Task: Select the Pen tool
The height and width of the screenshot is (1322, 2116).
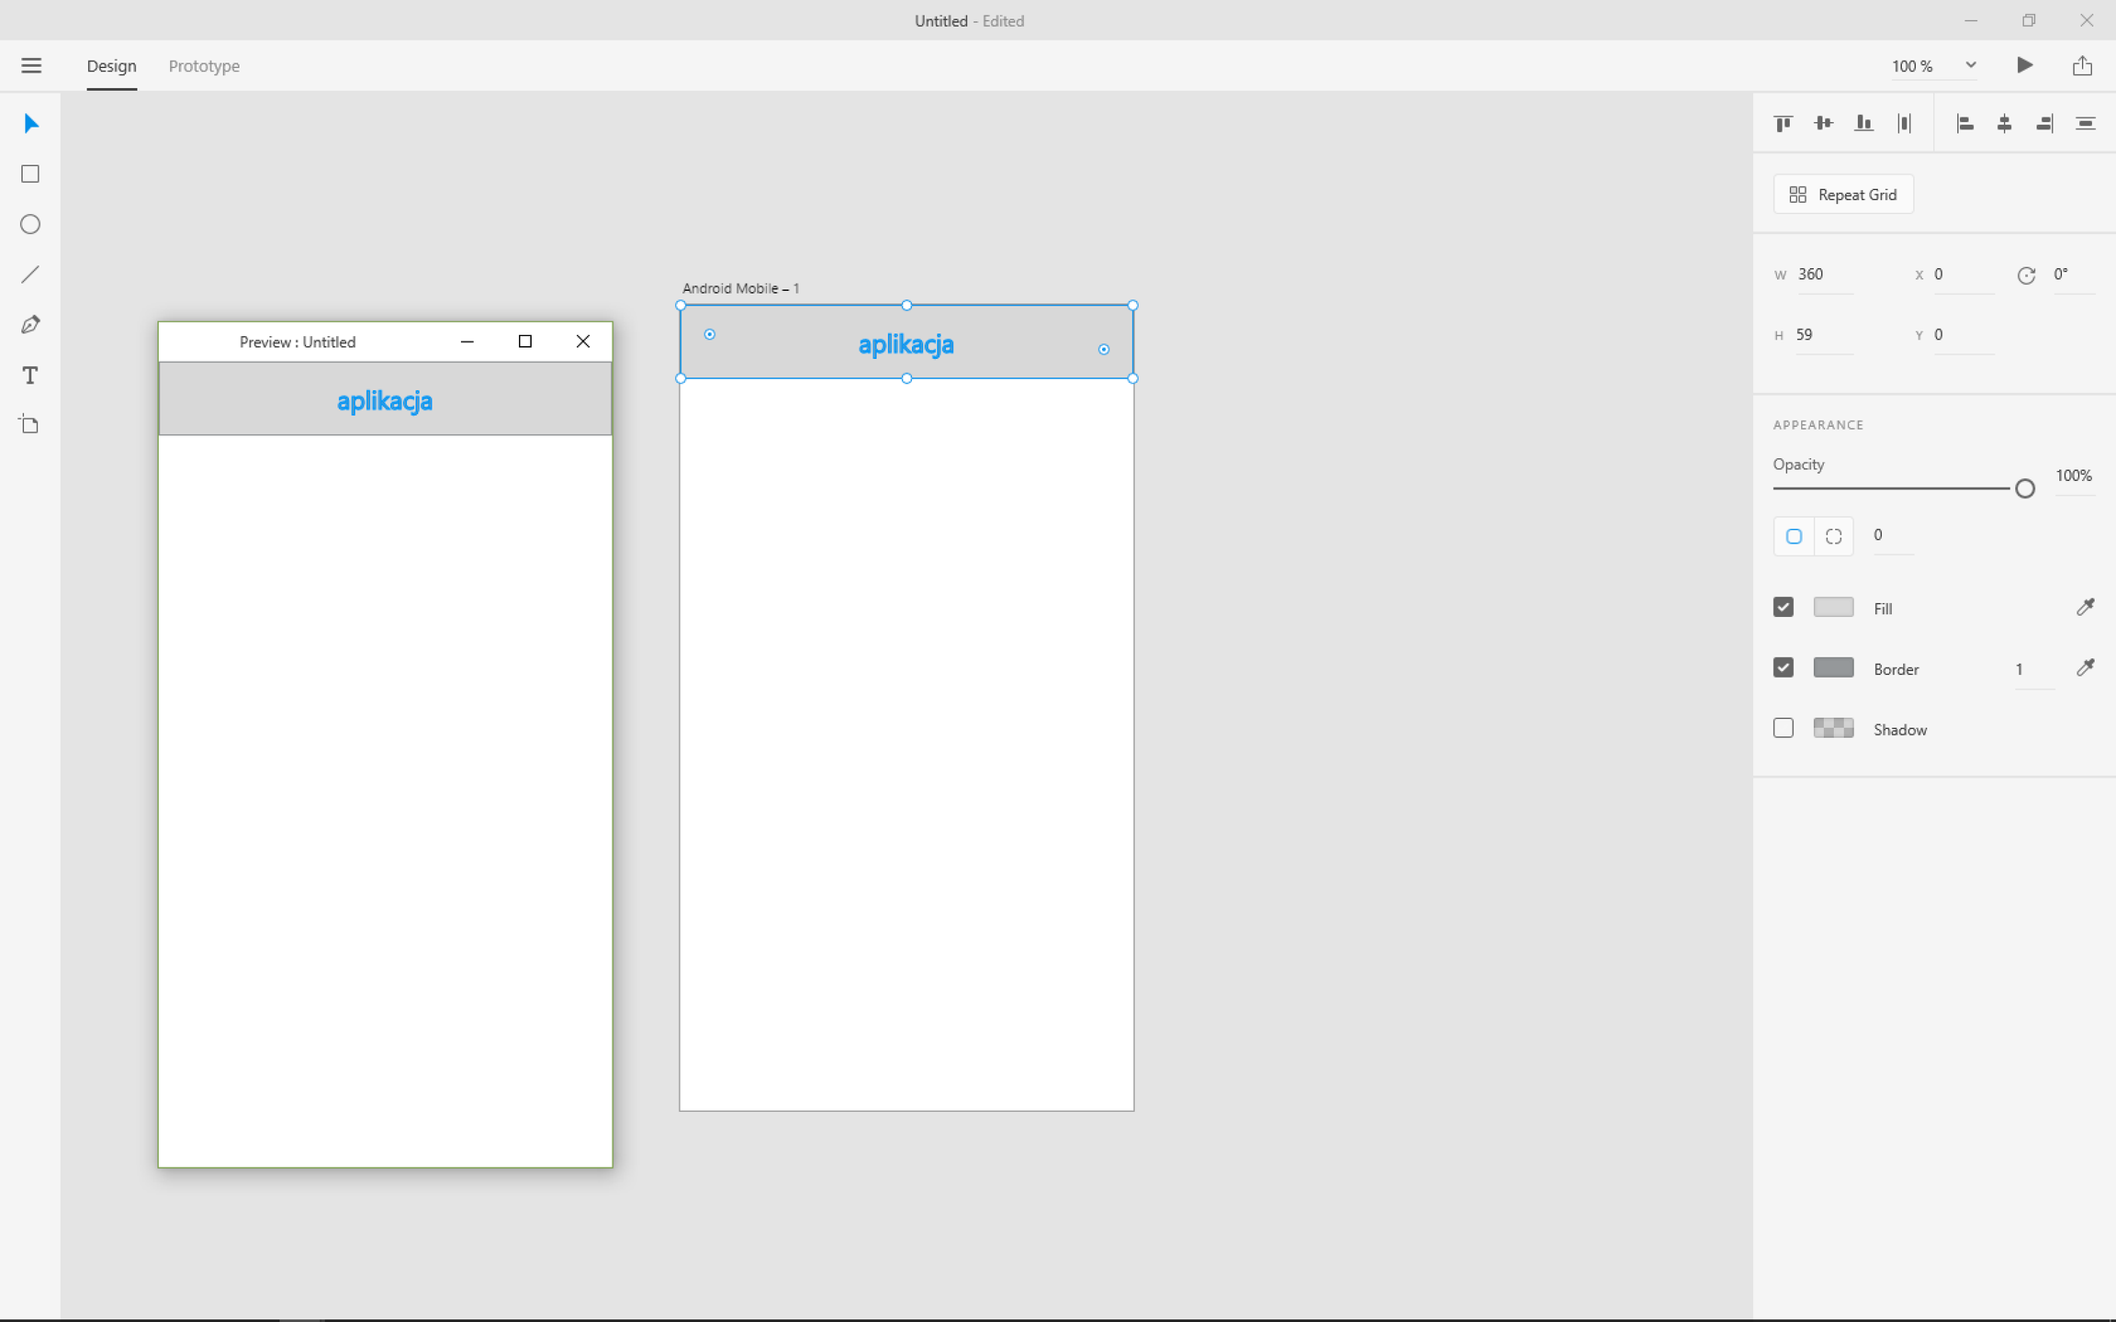Action: (x=30, y=325)
